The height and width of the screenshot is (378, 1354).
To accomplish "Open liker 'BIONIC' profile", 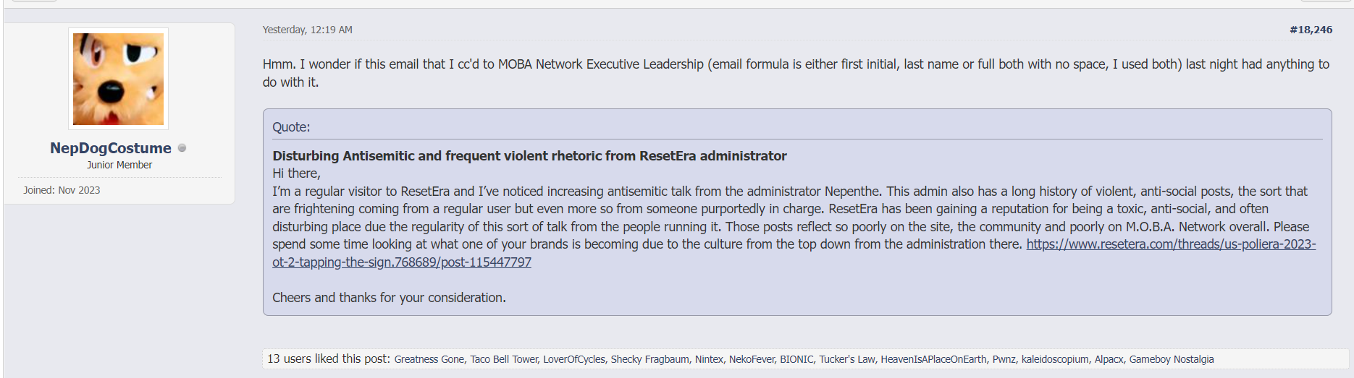I will click(796, 359).
